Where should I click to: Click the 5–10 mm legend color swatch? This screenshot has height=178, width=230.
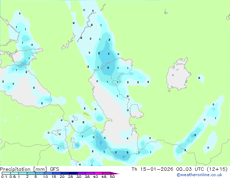(40, 173)
